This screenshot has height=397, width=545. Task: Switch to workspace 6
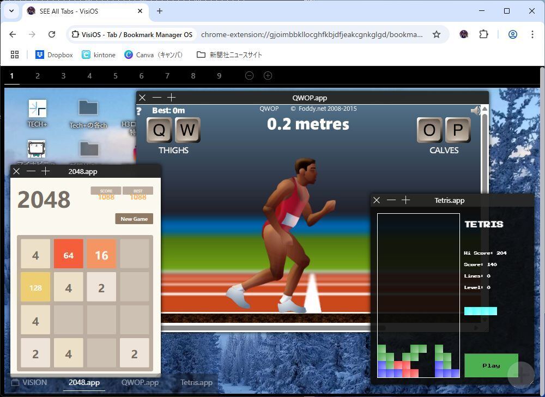pyautogui.click(x=142, y=76)
